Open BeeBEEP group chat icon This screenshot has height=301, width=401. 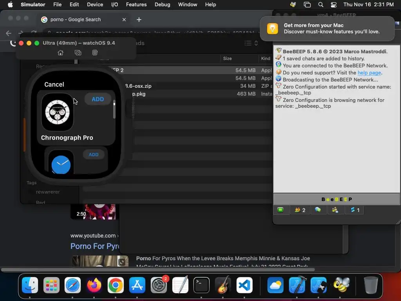click(335, 210)
